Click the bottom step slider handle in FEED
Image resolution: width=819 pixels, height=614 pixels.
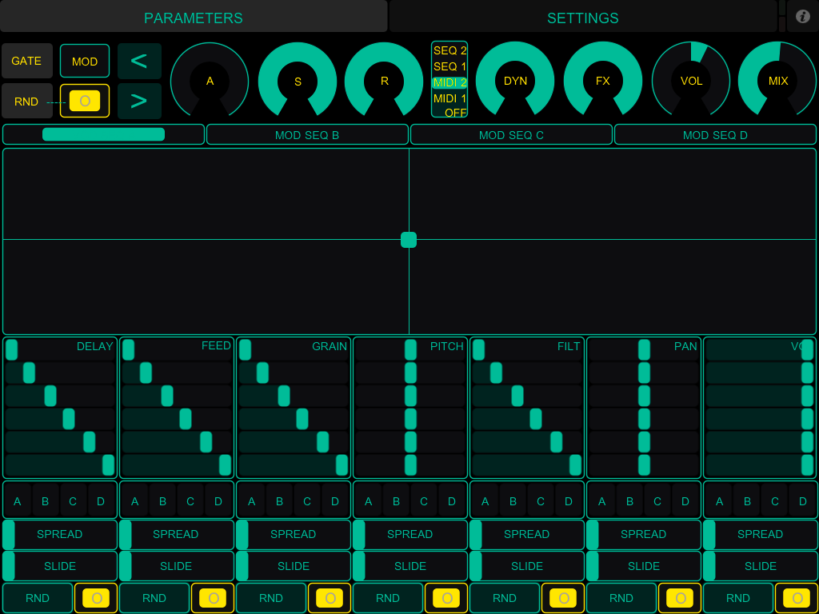pos(225,464)
